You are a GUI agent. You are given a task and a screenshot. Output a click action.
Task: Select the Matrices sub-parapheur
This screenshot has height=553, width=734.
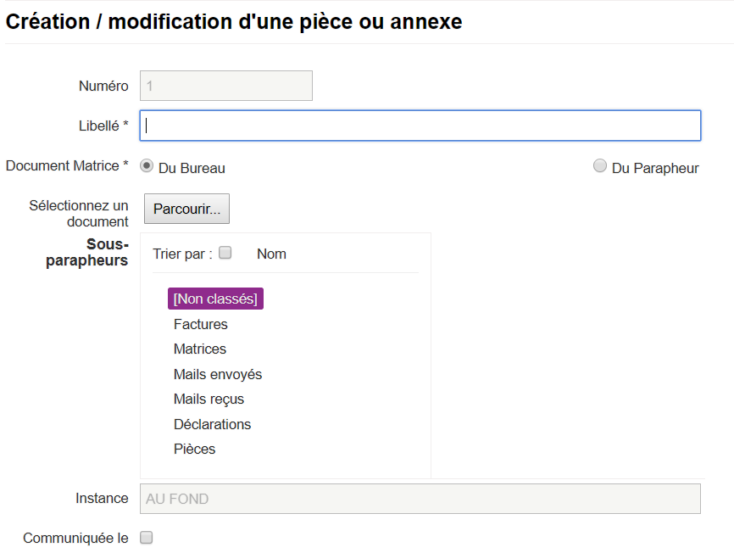coord(200,349)
